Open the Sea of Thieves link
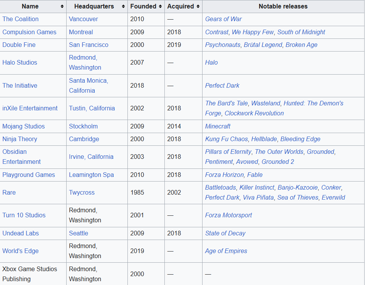This screenshot has width=365, height=285. pyautogui.click(x=298, y=198)
